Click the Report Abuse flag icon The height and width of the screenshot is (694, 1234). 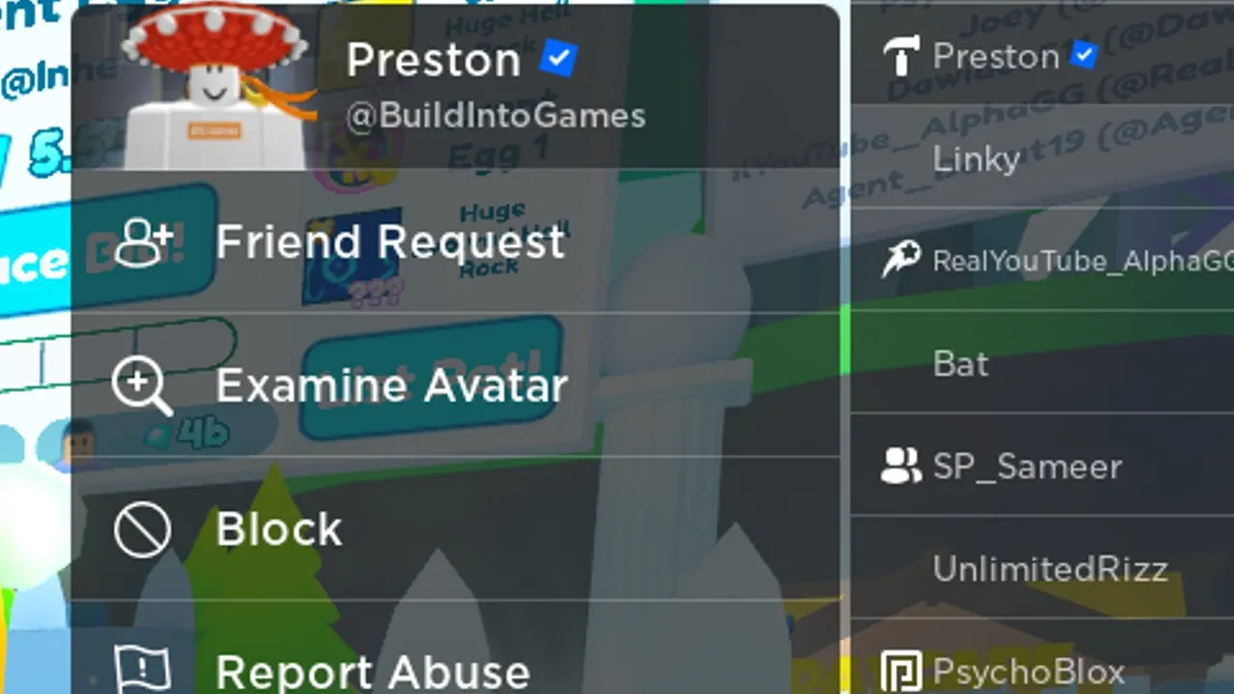[142, 669]
